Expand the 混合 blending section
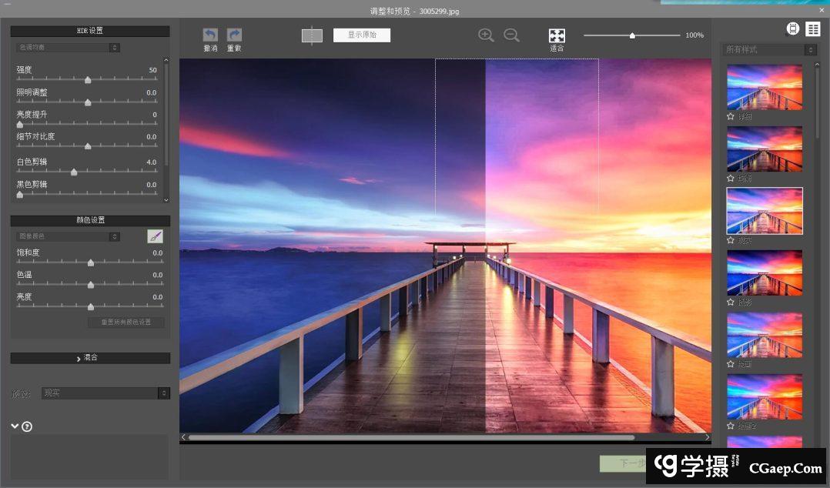Image resolution: width=830 pixels, height=488 pixels. pos(90,358)
